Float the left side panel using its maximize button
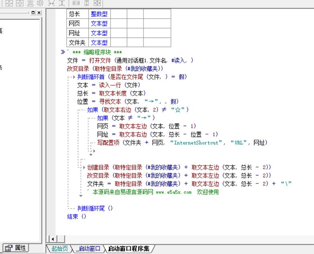This screenshot has width=314, height=254. click(x=33, y=12)
